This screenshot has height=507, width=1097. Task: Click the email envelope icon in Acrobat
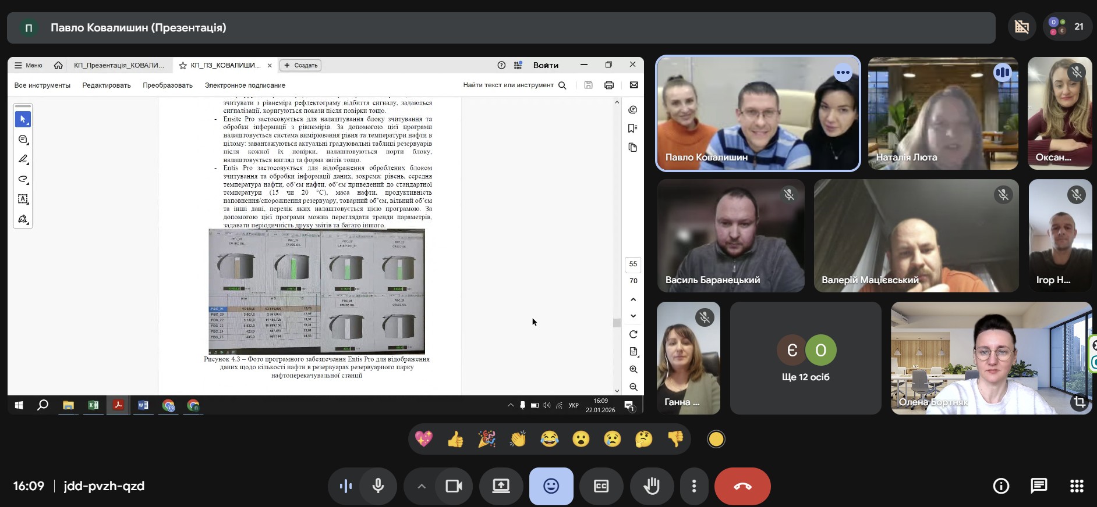[x=634, y=85]
